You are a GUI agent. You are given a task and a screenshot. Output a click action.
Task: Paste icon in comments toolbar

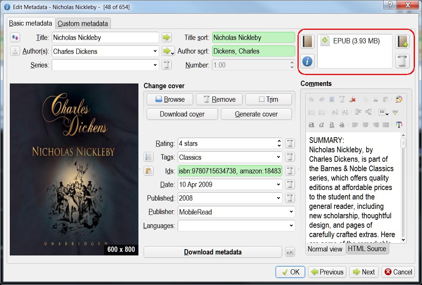386,99
